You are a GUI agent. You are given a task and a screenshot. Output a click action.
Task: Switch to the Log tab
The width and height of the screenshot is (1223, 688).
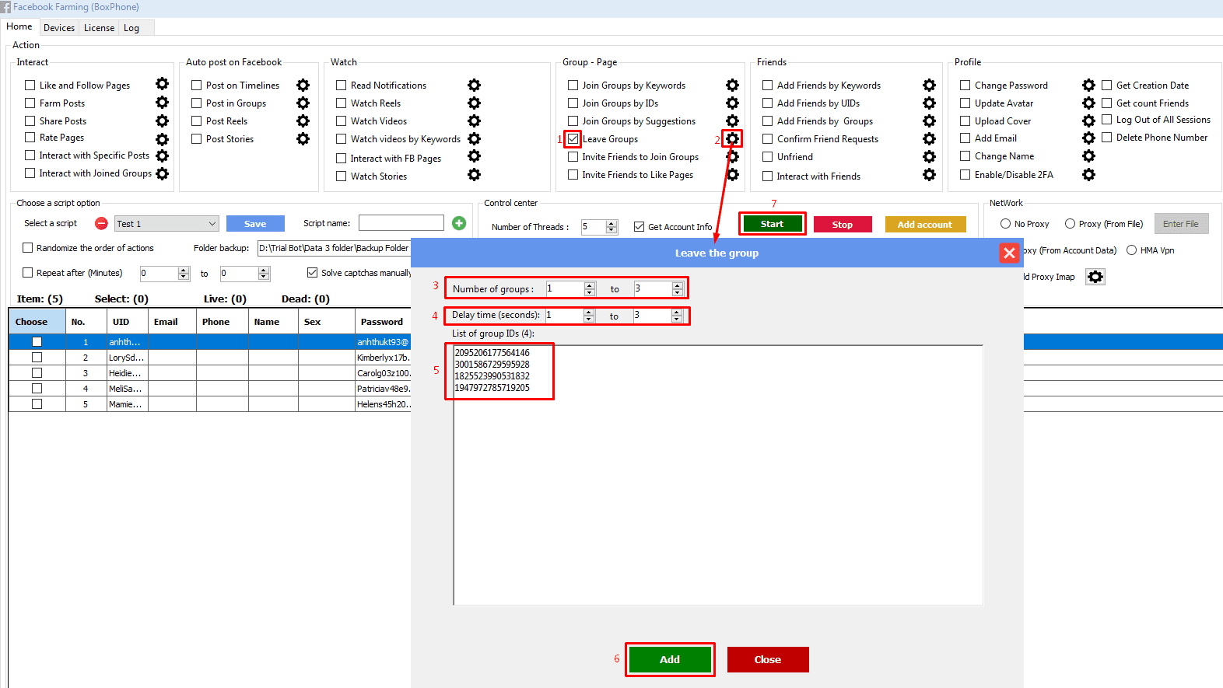point(131,27)
